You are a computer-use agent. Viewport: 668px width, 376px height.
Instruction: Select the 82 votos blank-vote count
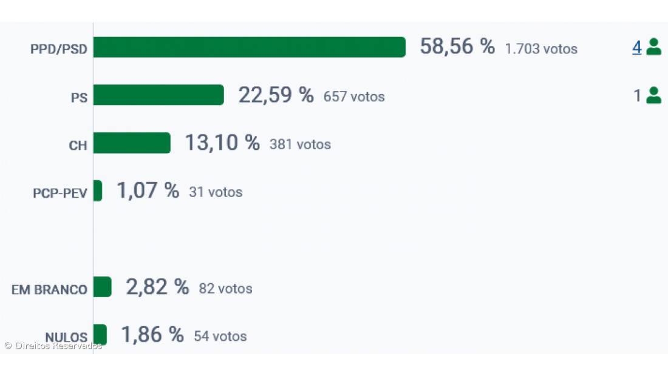click(x=225, y=289)
